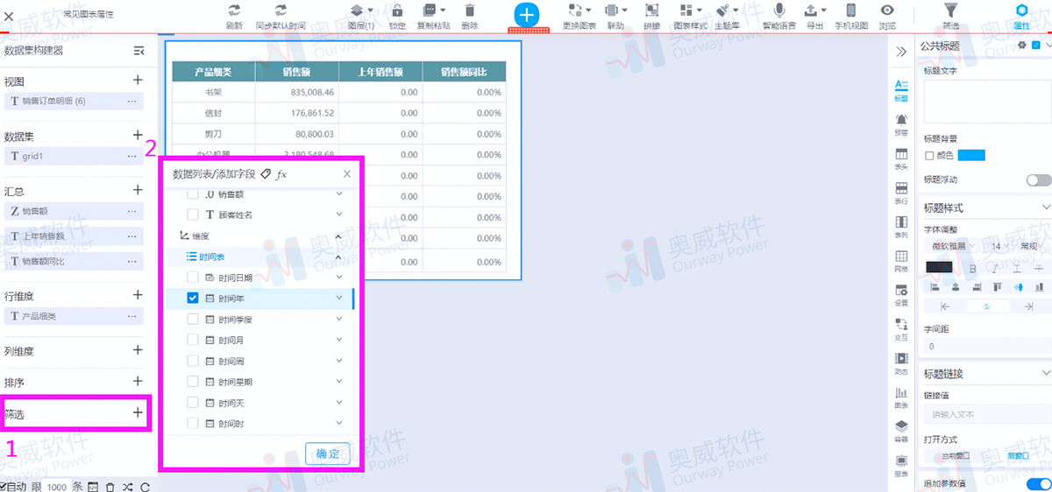
Task: Check the 时间周 checkbox
Action: pyautogui.click(x=193, y=361)
